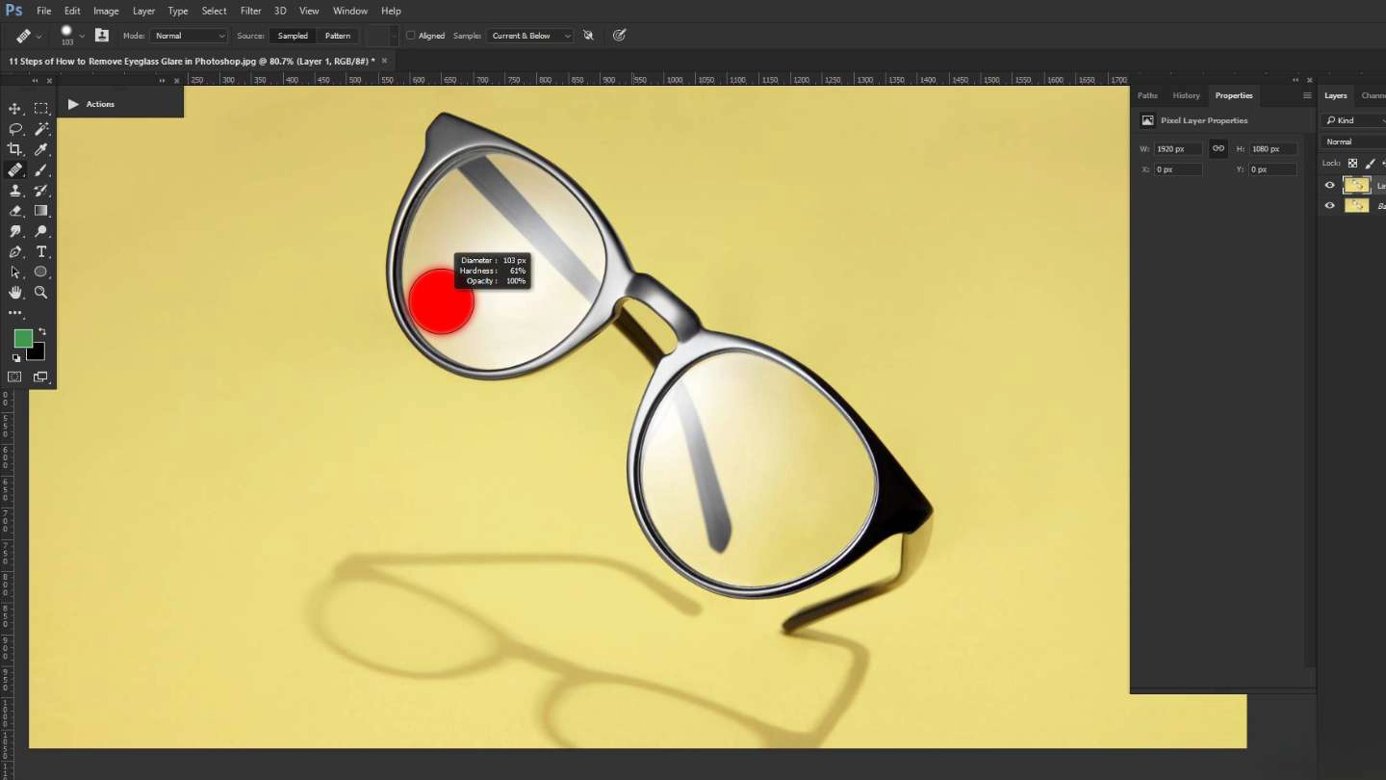The width and height of the screenshot is (1386, 780).
Task: Hide the Background layer eye icon
Action: 1330,205
